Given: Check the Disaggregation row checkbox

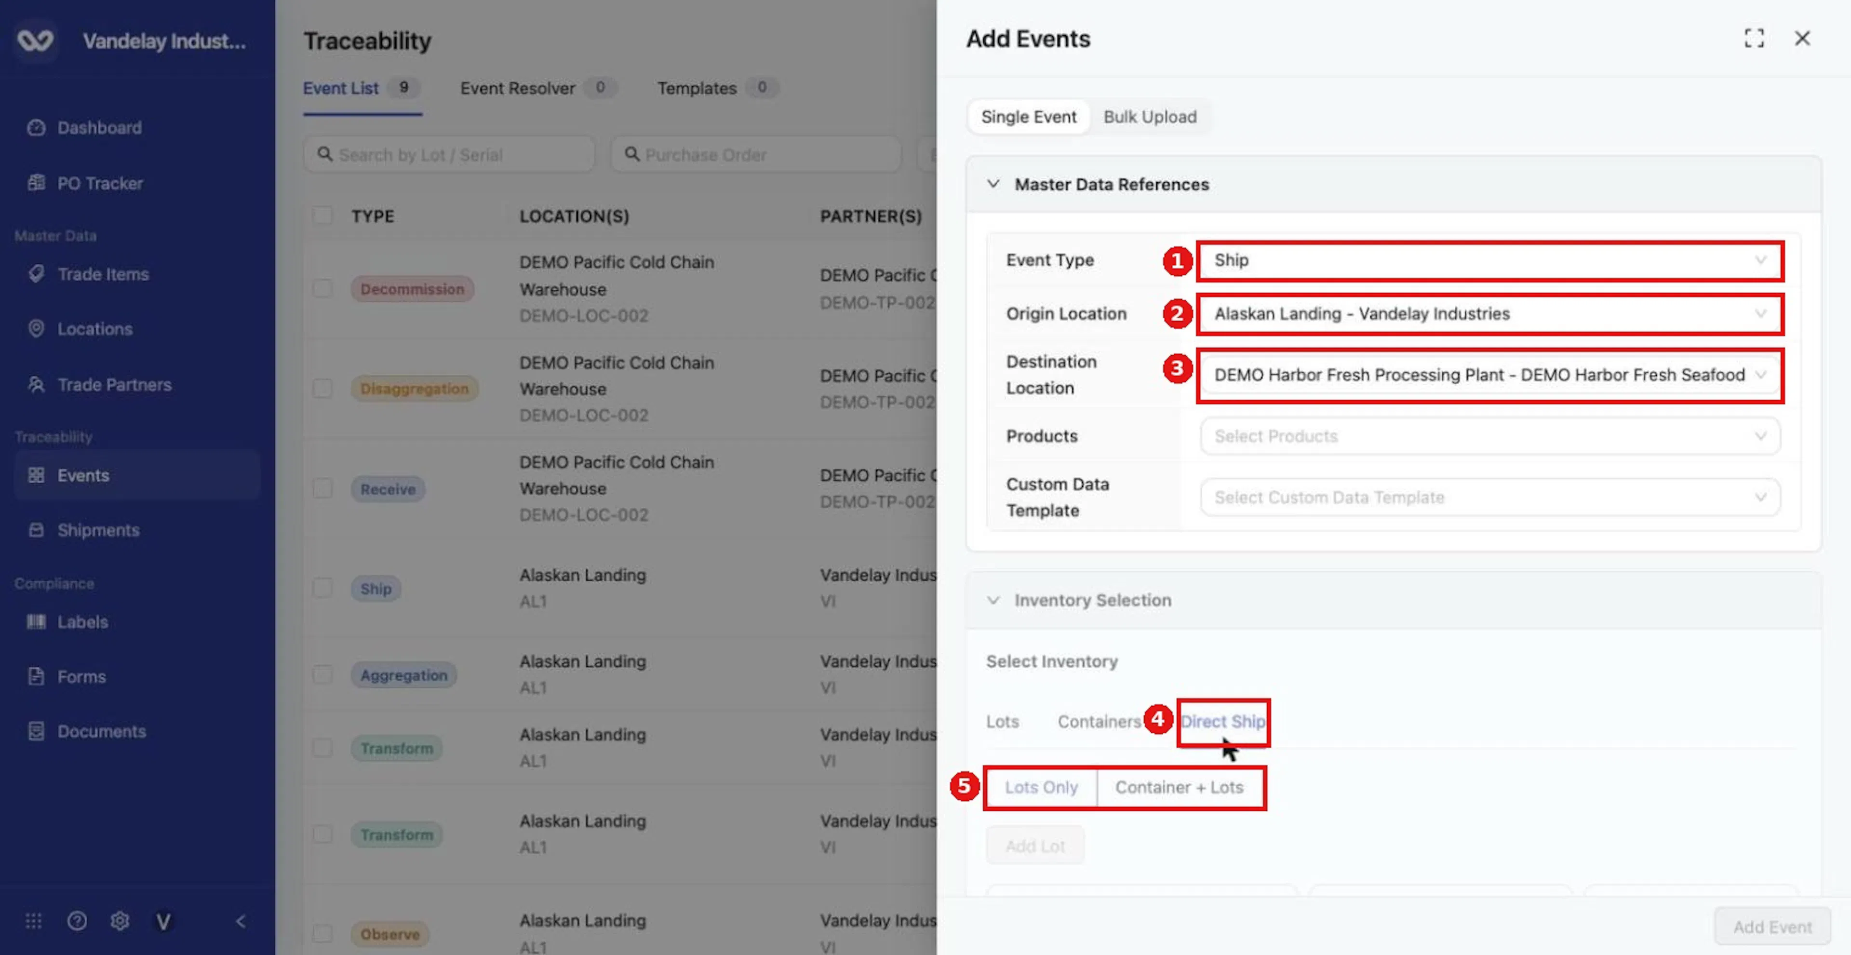Looking at the screenshot, I should [322, 389].
